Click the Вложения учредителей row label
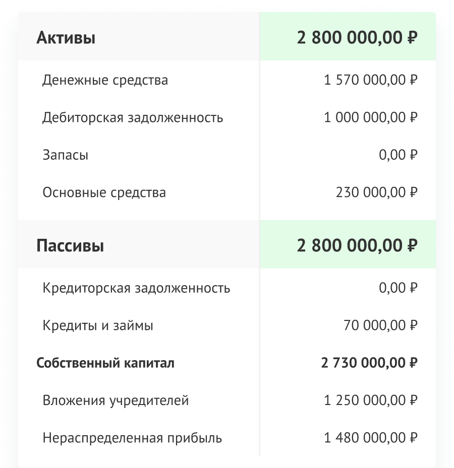This screenshot has height=468, width=454. tap(116, 400)
